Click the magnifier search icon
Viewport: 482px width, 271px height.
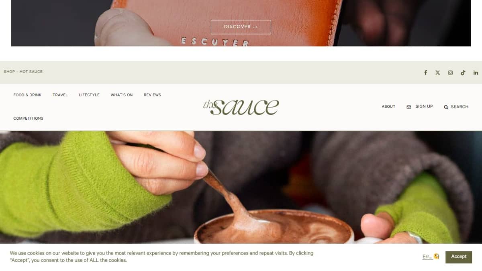click(x=446, y=107)
